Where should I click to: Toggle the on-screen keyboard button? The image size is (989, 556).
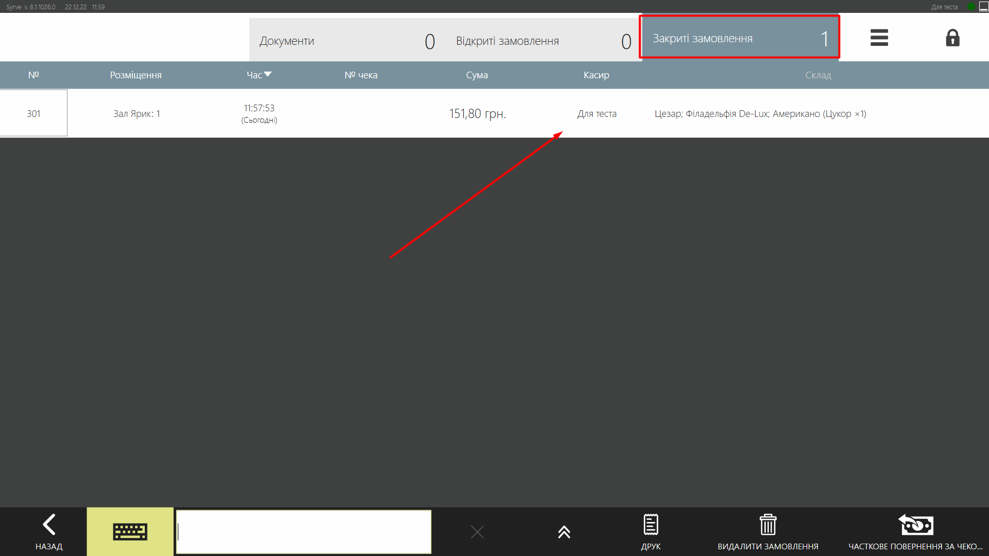click(130, 531)
